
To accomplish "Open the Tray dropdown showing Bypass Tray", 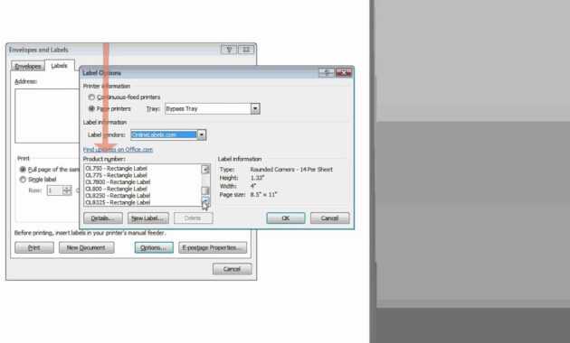I will pos(213,109).
